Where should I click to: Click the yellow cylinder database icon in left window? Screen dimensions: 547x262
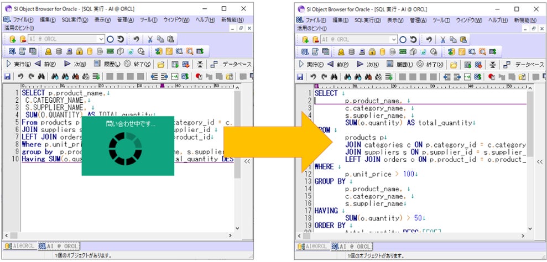pos(90,51)
